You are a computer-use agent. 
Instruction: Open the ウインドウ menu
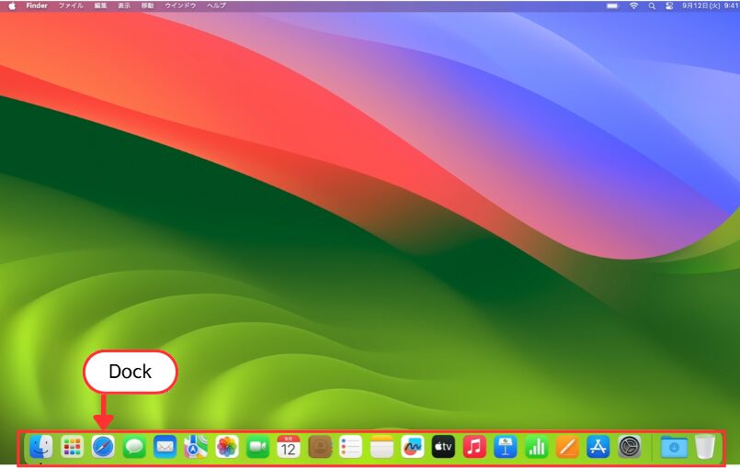click(179, 6)
